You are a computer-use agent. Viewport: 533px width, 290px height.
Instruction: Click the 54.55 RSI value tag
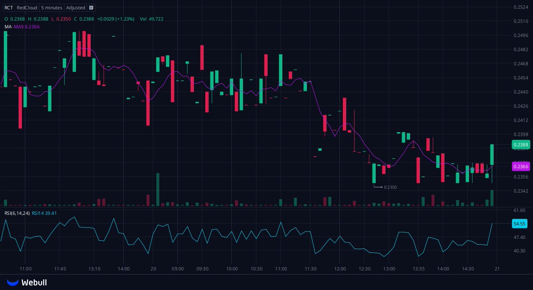click(520, 224)
